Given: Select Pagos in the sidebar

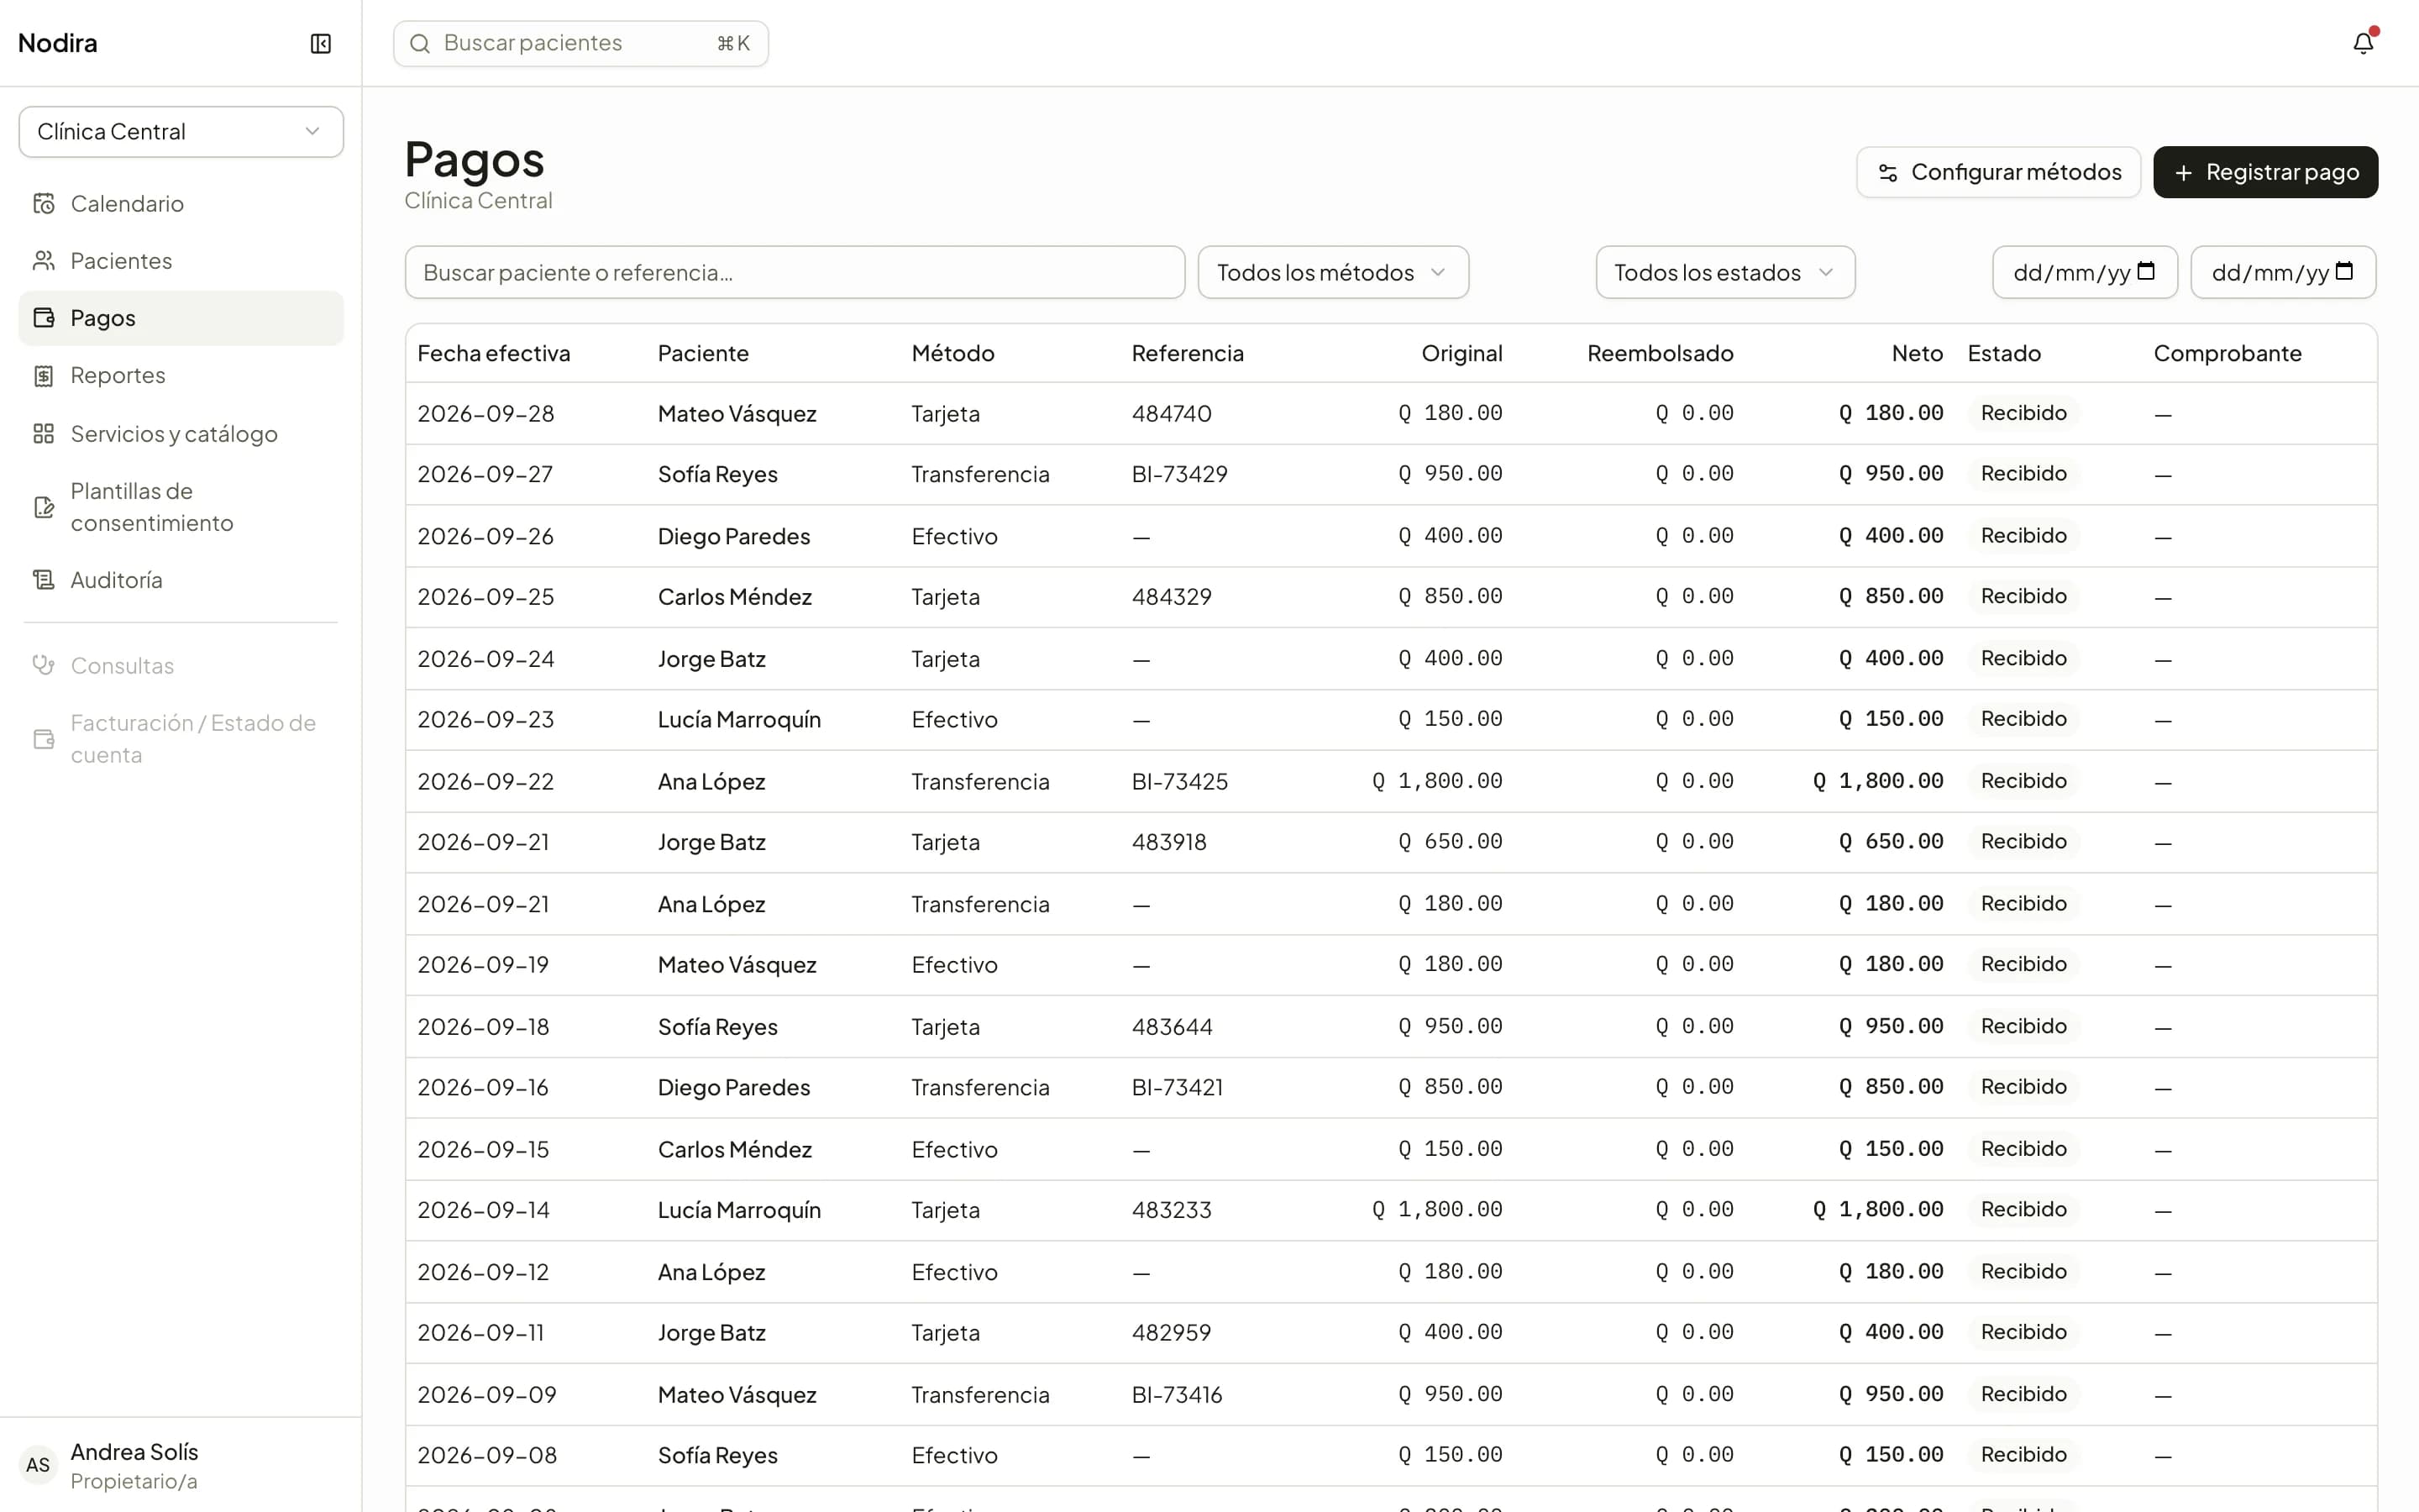Looking at the screenshot, I should pyautogui.click(x=181, y=318).
